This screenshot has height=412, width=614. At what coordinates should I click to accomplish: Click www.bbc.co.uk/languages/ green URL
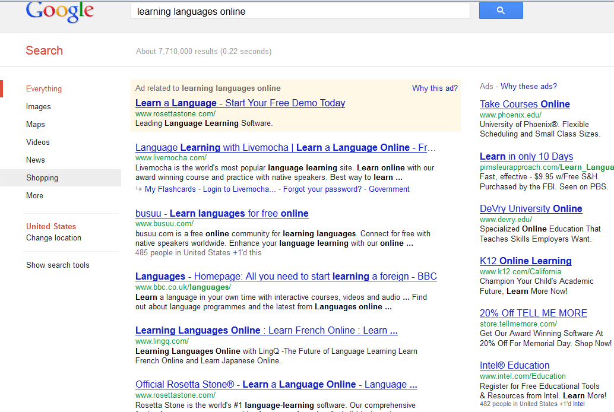click(183, 287)
